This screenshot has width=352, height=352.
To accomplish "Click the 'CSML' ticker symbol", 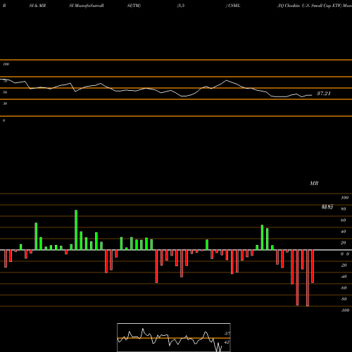I will click(234, 6).
